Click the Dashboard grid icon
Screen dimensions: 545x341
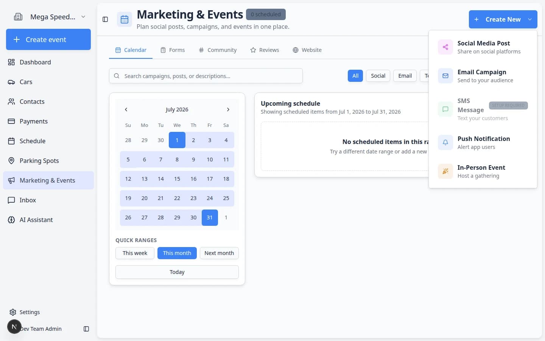[11, 62]
